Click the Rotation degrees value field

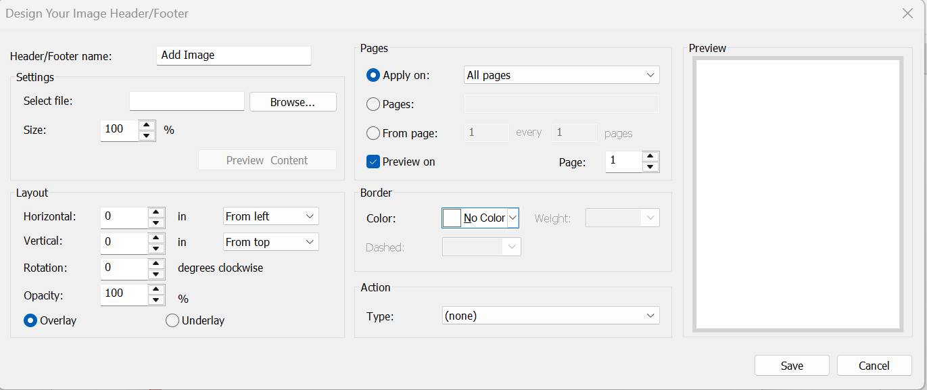click(x=124, y=268)
